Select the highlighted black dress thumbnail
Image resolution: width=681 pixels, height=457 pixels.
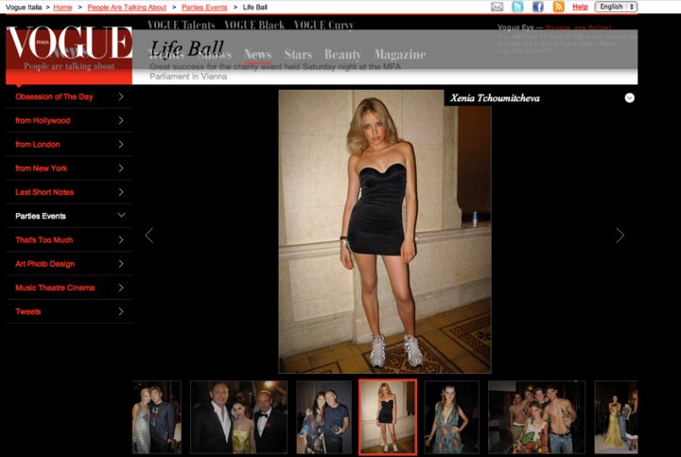coord(388,417)
